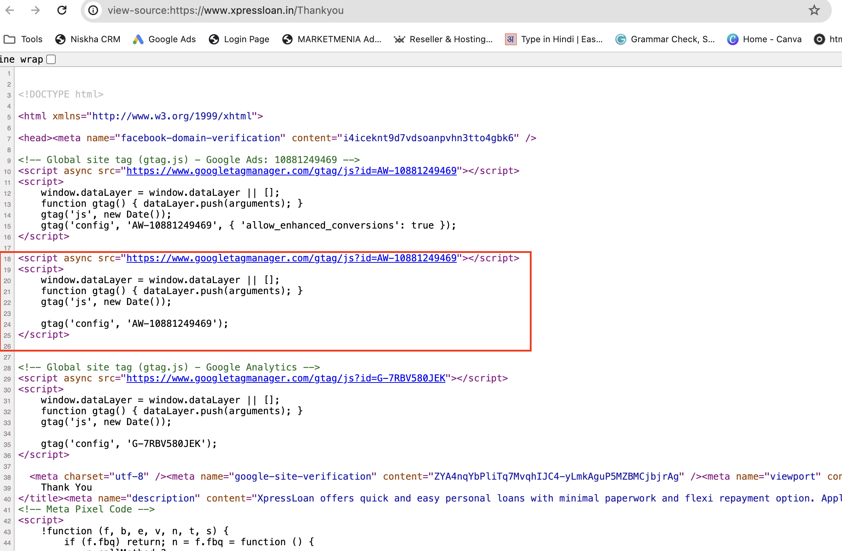Open the Home - Canva bookmark
Viewport: 842px width, 551px height.
(764, 39)
